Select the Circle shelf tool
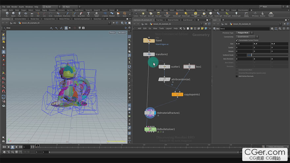 (x=50, y=14)
